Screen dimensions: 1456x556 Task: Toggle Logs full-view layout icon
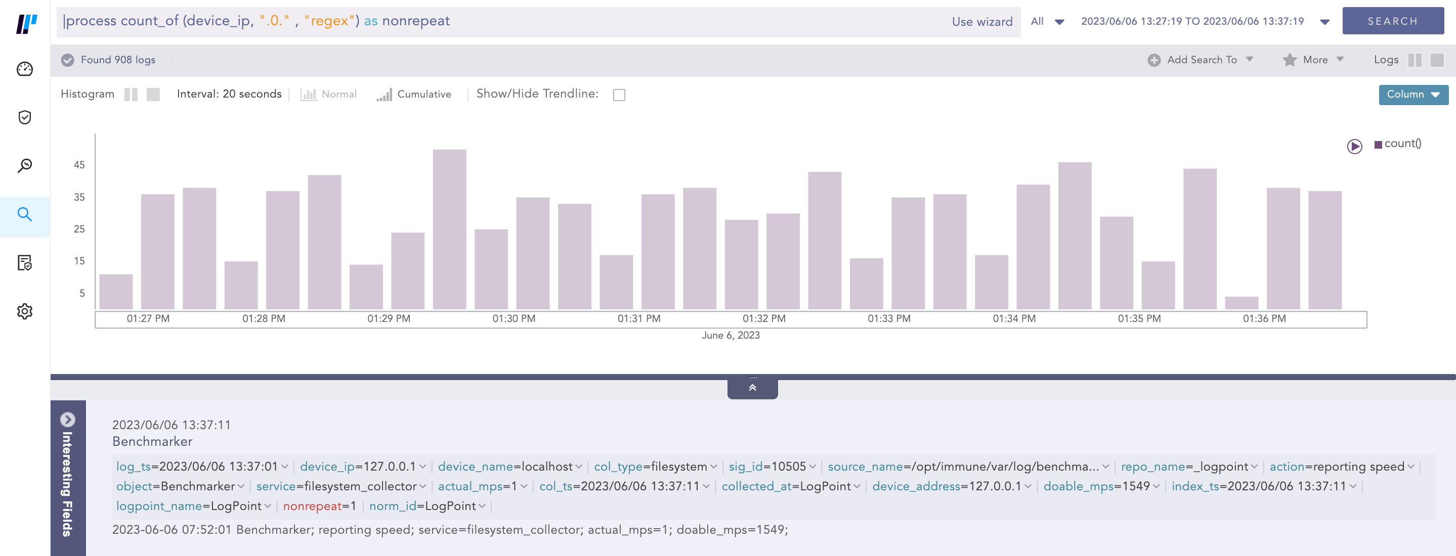[x=1436, y=60]
